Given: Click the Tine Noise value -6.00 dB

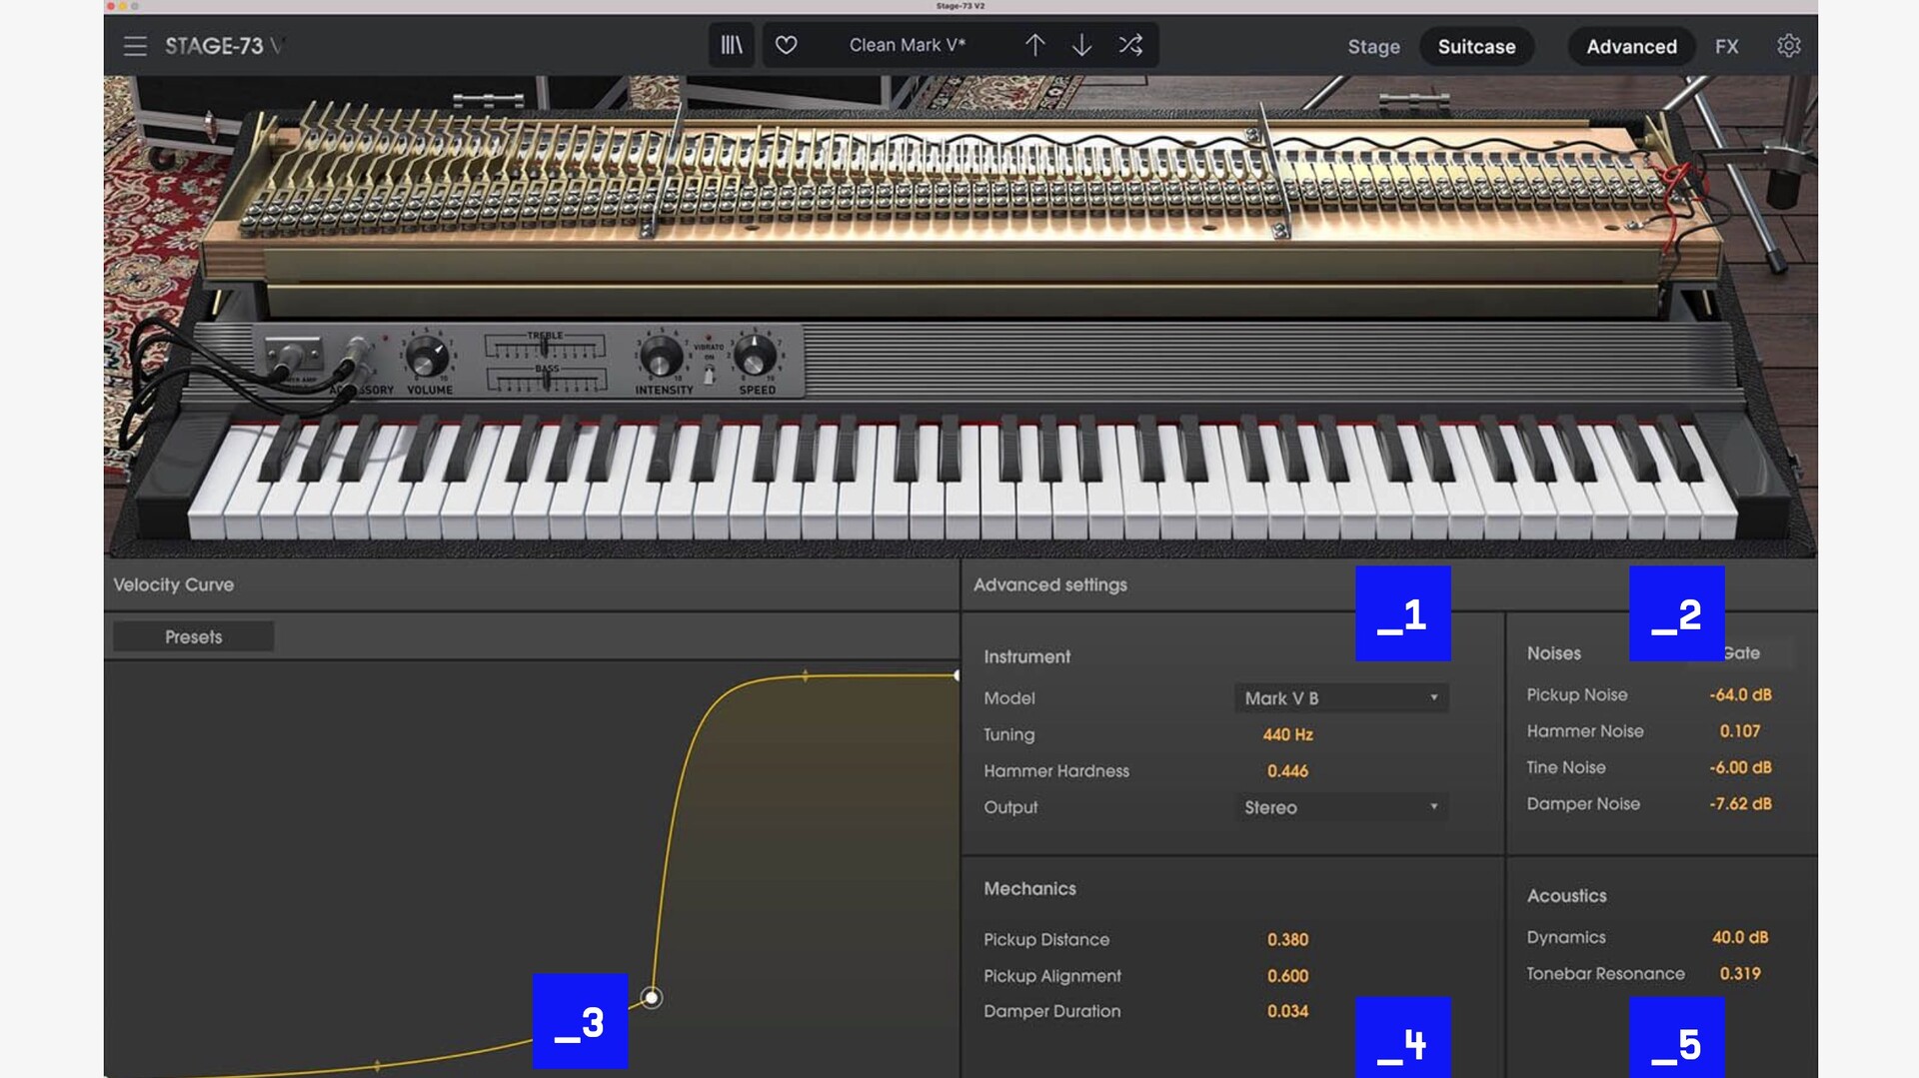Looking at the screenshot, I should point(1740,767).
